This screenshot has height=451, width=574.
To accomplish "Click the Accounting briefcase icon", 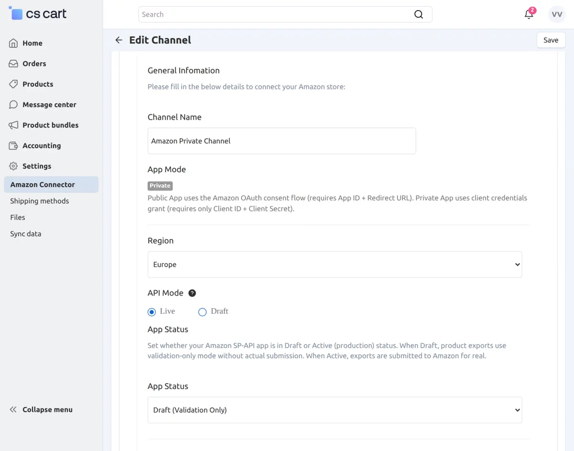I will pos(13,146).
